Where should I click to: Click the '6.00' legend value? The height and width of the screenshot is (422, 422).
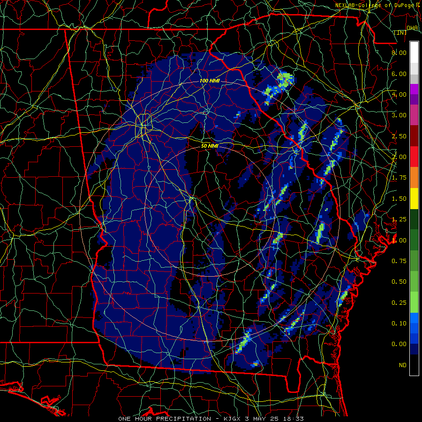(x=399, y=74)
